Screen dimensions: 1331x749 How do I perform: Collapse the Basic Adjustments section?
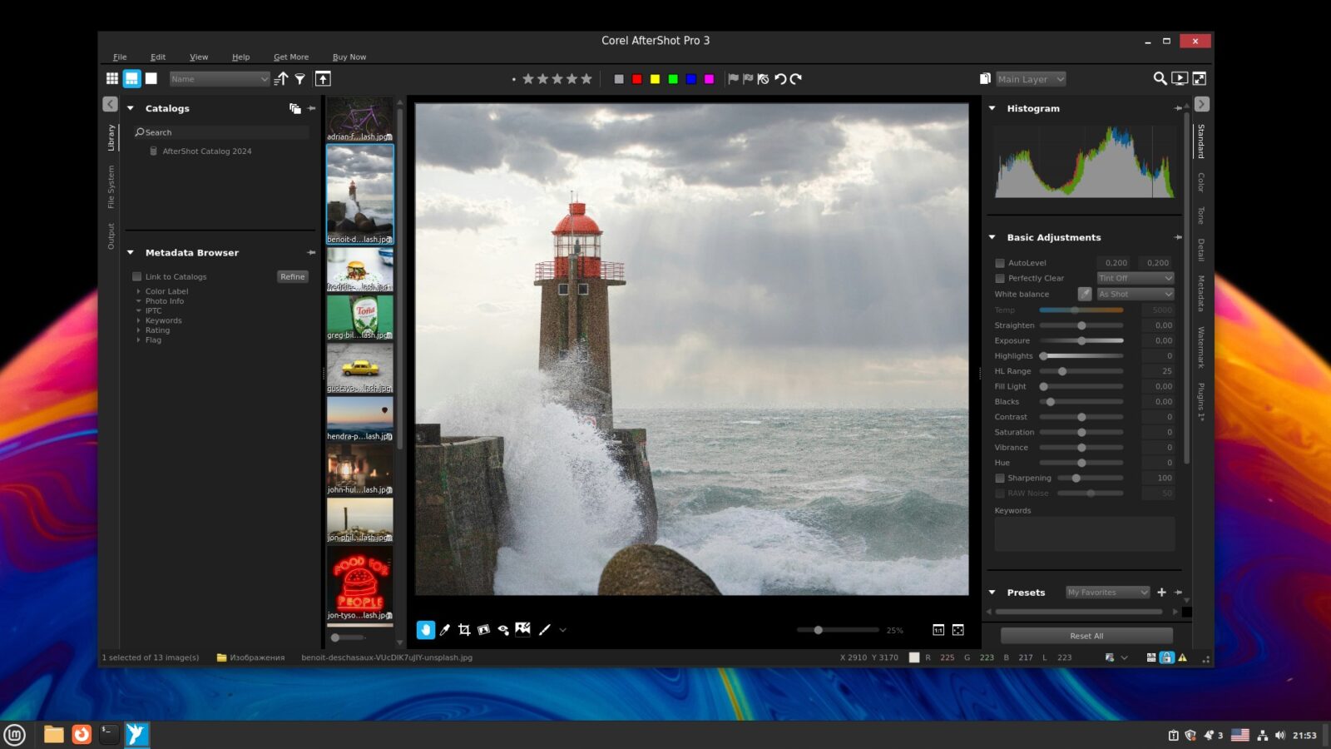tap(992, 237)
